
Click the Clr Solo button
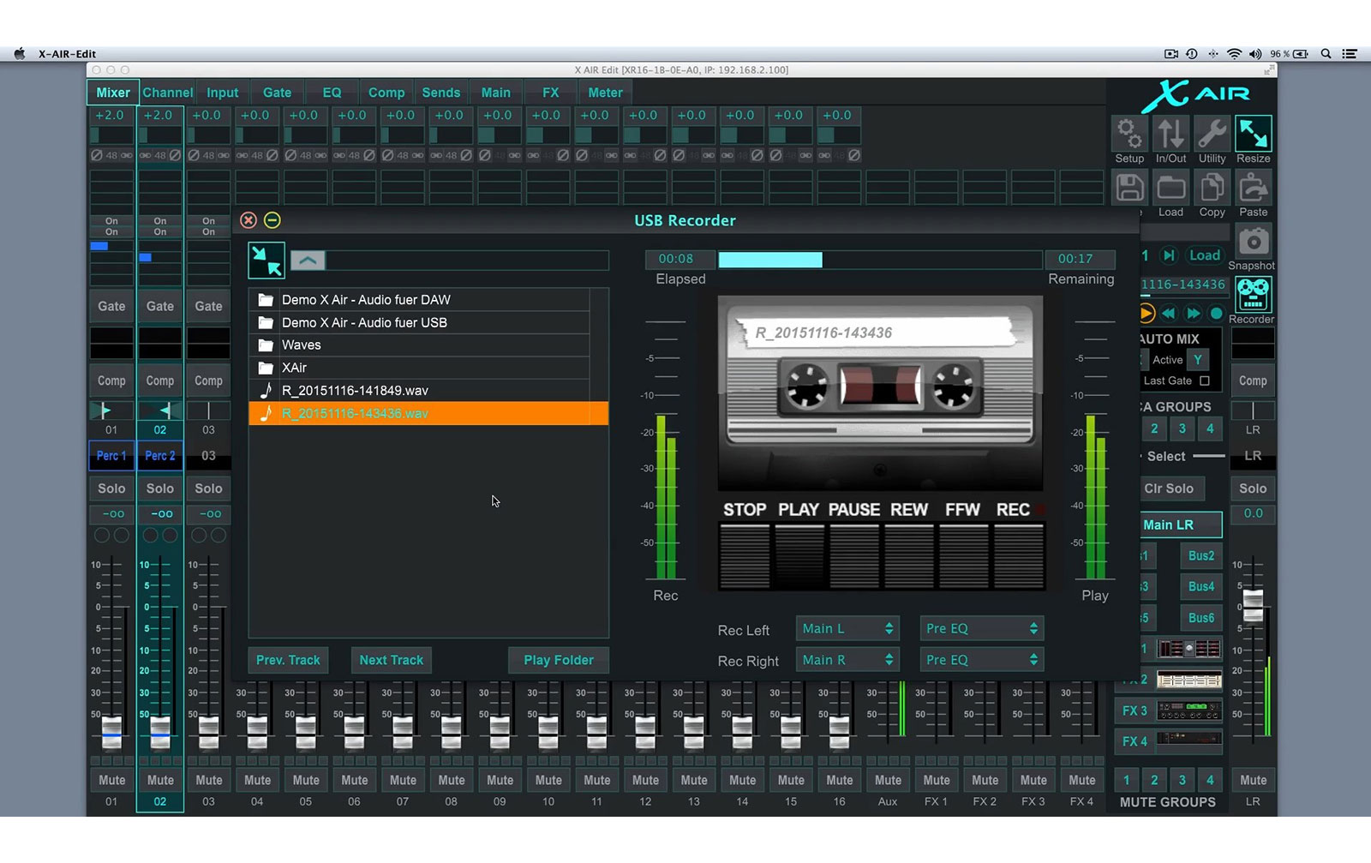pos(1169,488)
